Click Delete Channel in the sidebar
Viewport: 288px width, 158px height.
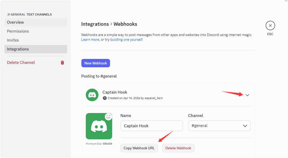[21, 63]
